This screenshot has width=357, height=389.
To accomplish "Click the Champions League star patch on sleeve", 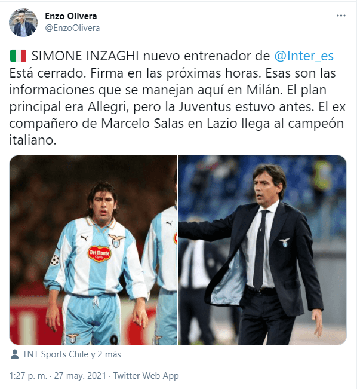I will click(x=55, y=260).
